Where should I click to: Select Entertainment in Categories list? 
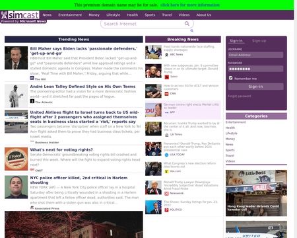click(x=236, y=122)
